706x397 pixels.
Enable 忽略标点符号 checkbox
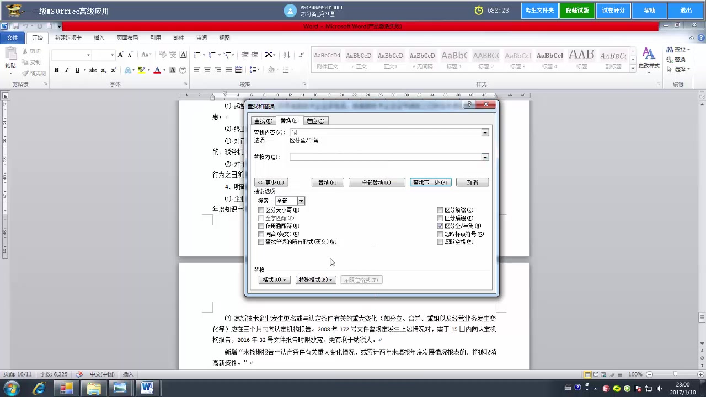tap(440, 234)
